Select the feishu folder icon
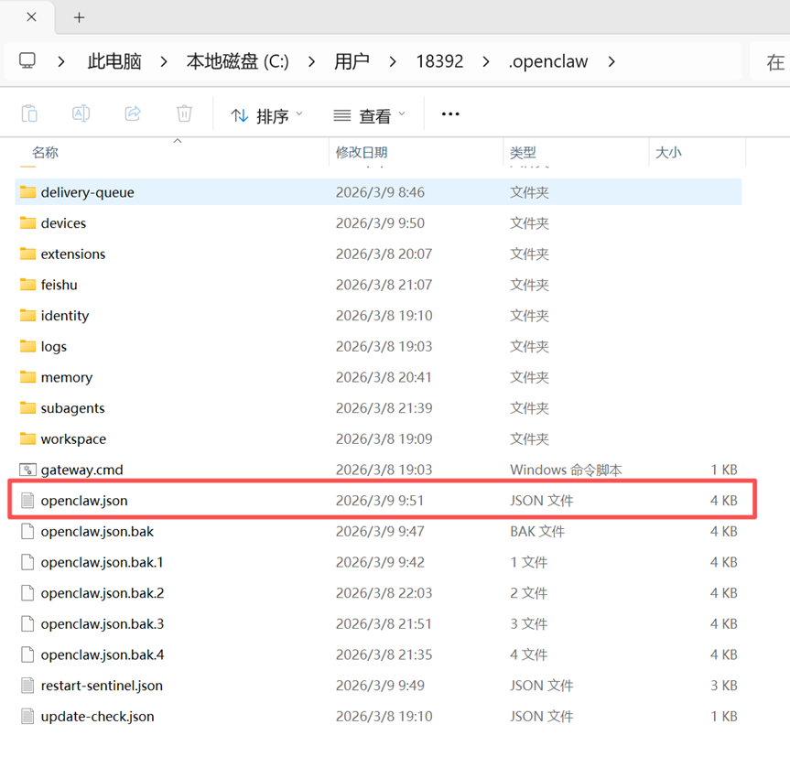The height and width of the screenshot is (757, 790). click(x=27, y=285)
